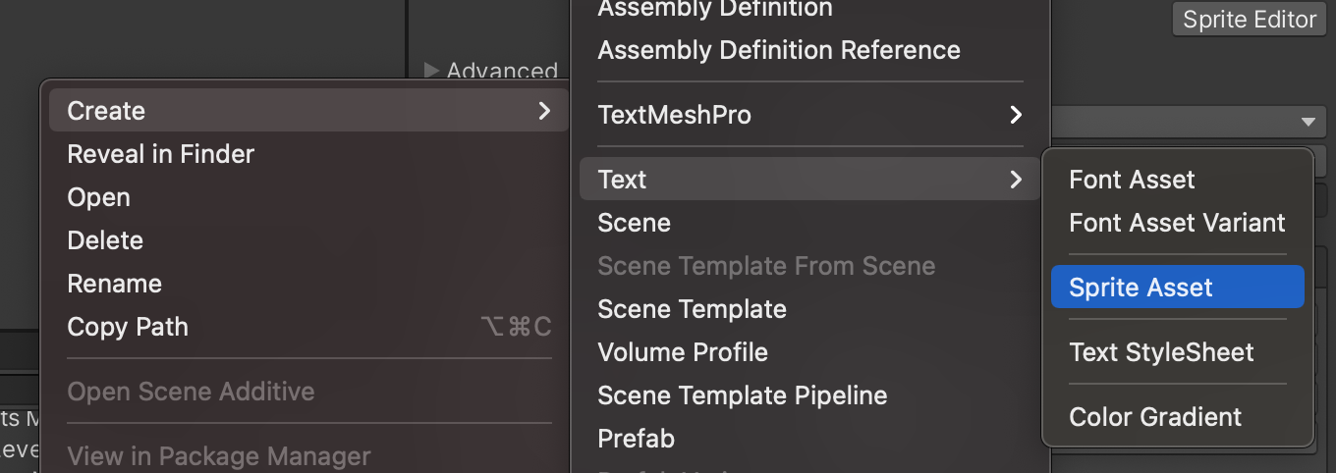
Task: Select Sprite Asset from Text submenu
Action: coord(1141,288)
